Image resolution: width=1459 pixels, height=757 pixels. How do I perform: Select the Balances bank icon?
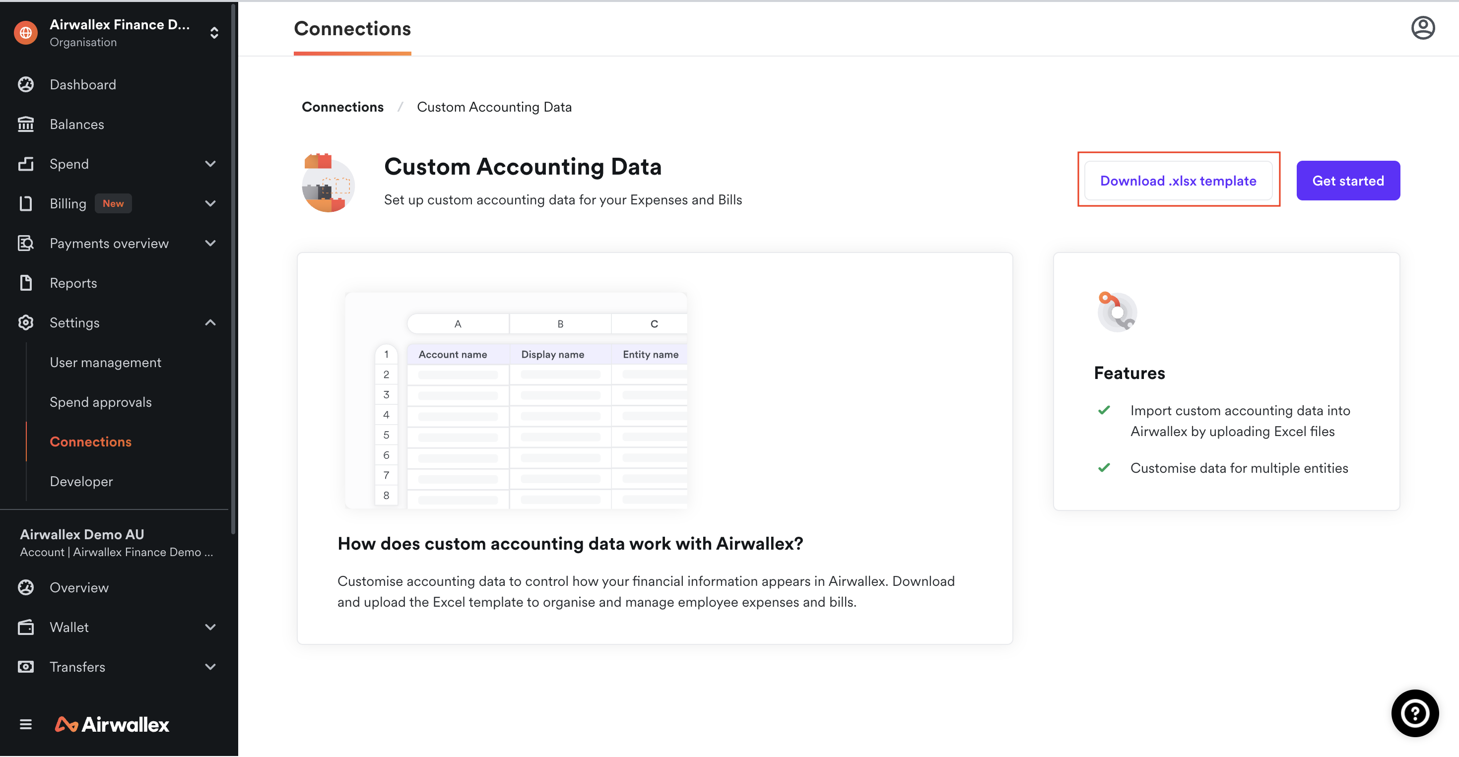click(x=25, y=124)
